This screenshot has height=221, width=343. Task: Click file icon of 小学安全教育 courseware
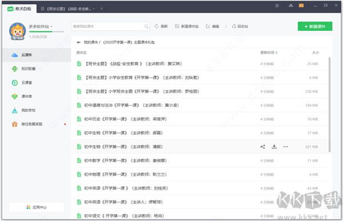79,78
